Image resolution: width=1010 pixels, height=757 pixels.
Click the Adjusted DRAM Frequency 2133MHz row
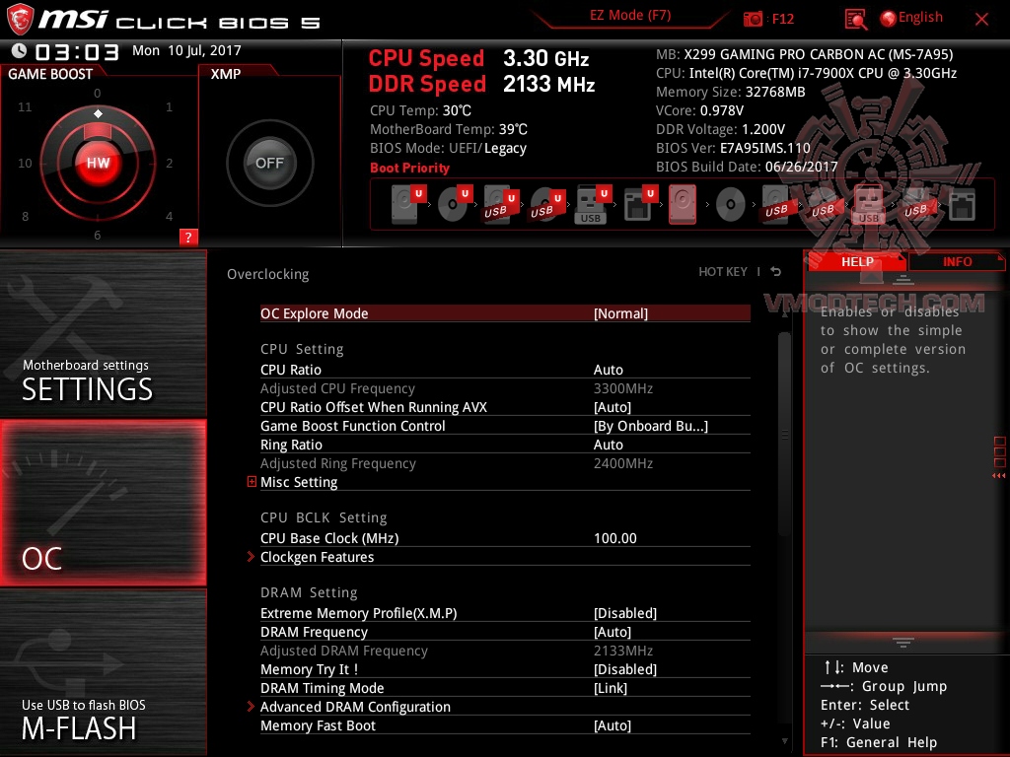505,651
